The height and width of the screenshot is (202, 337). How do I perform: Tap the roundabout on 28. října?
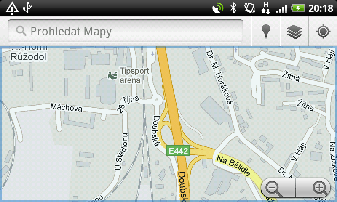coord(157,100)
